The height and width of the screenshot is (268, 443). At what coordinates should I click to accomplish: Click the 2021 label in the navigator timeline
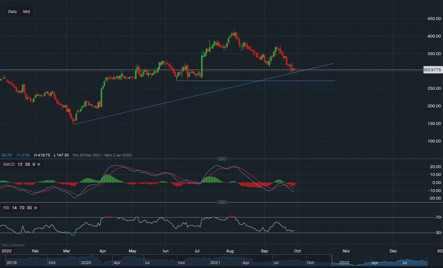[216, 263]
